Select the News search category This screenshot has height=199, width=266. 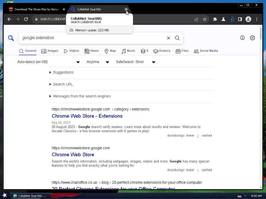pyautogui.click(x=91, y=51)
